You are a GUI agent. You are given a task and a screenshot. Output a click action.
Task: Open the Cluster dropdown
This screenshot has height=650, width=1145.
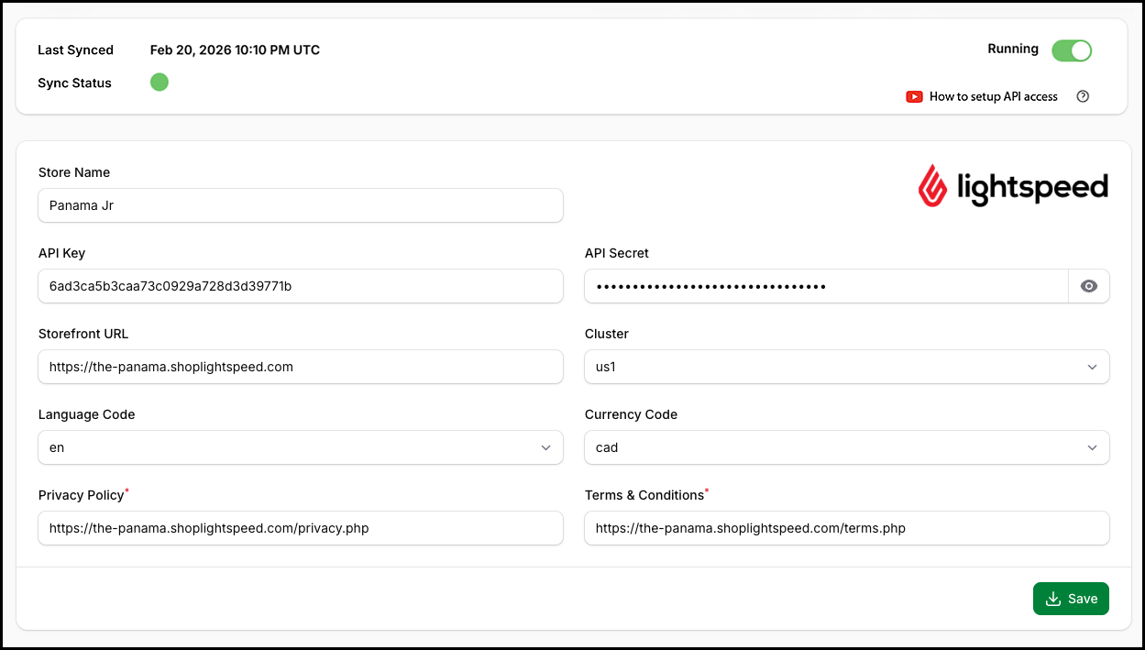[846, 367]
